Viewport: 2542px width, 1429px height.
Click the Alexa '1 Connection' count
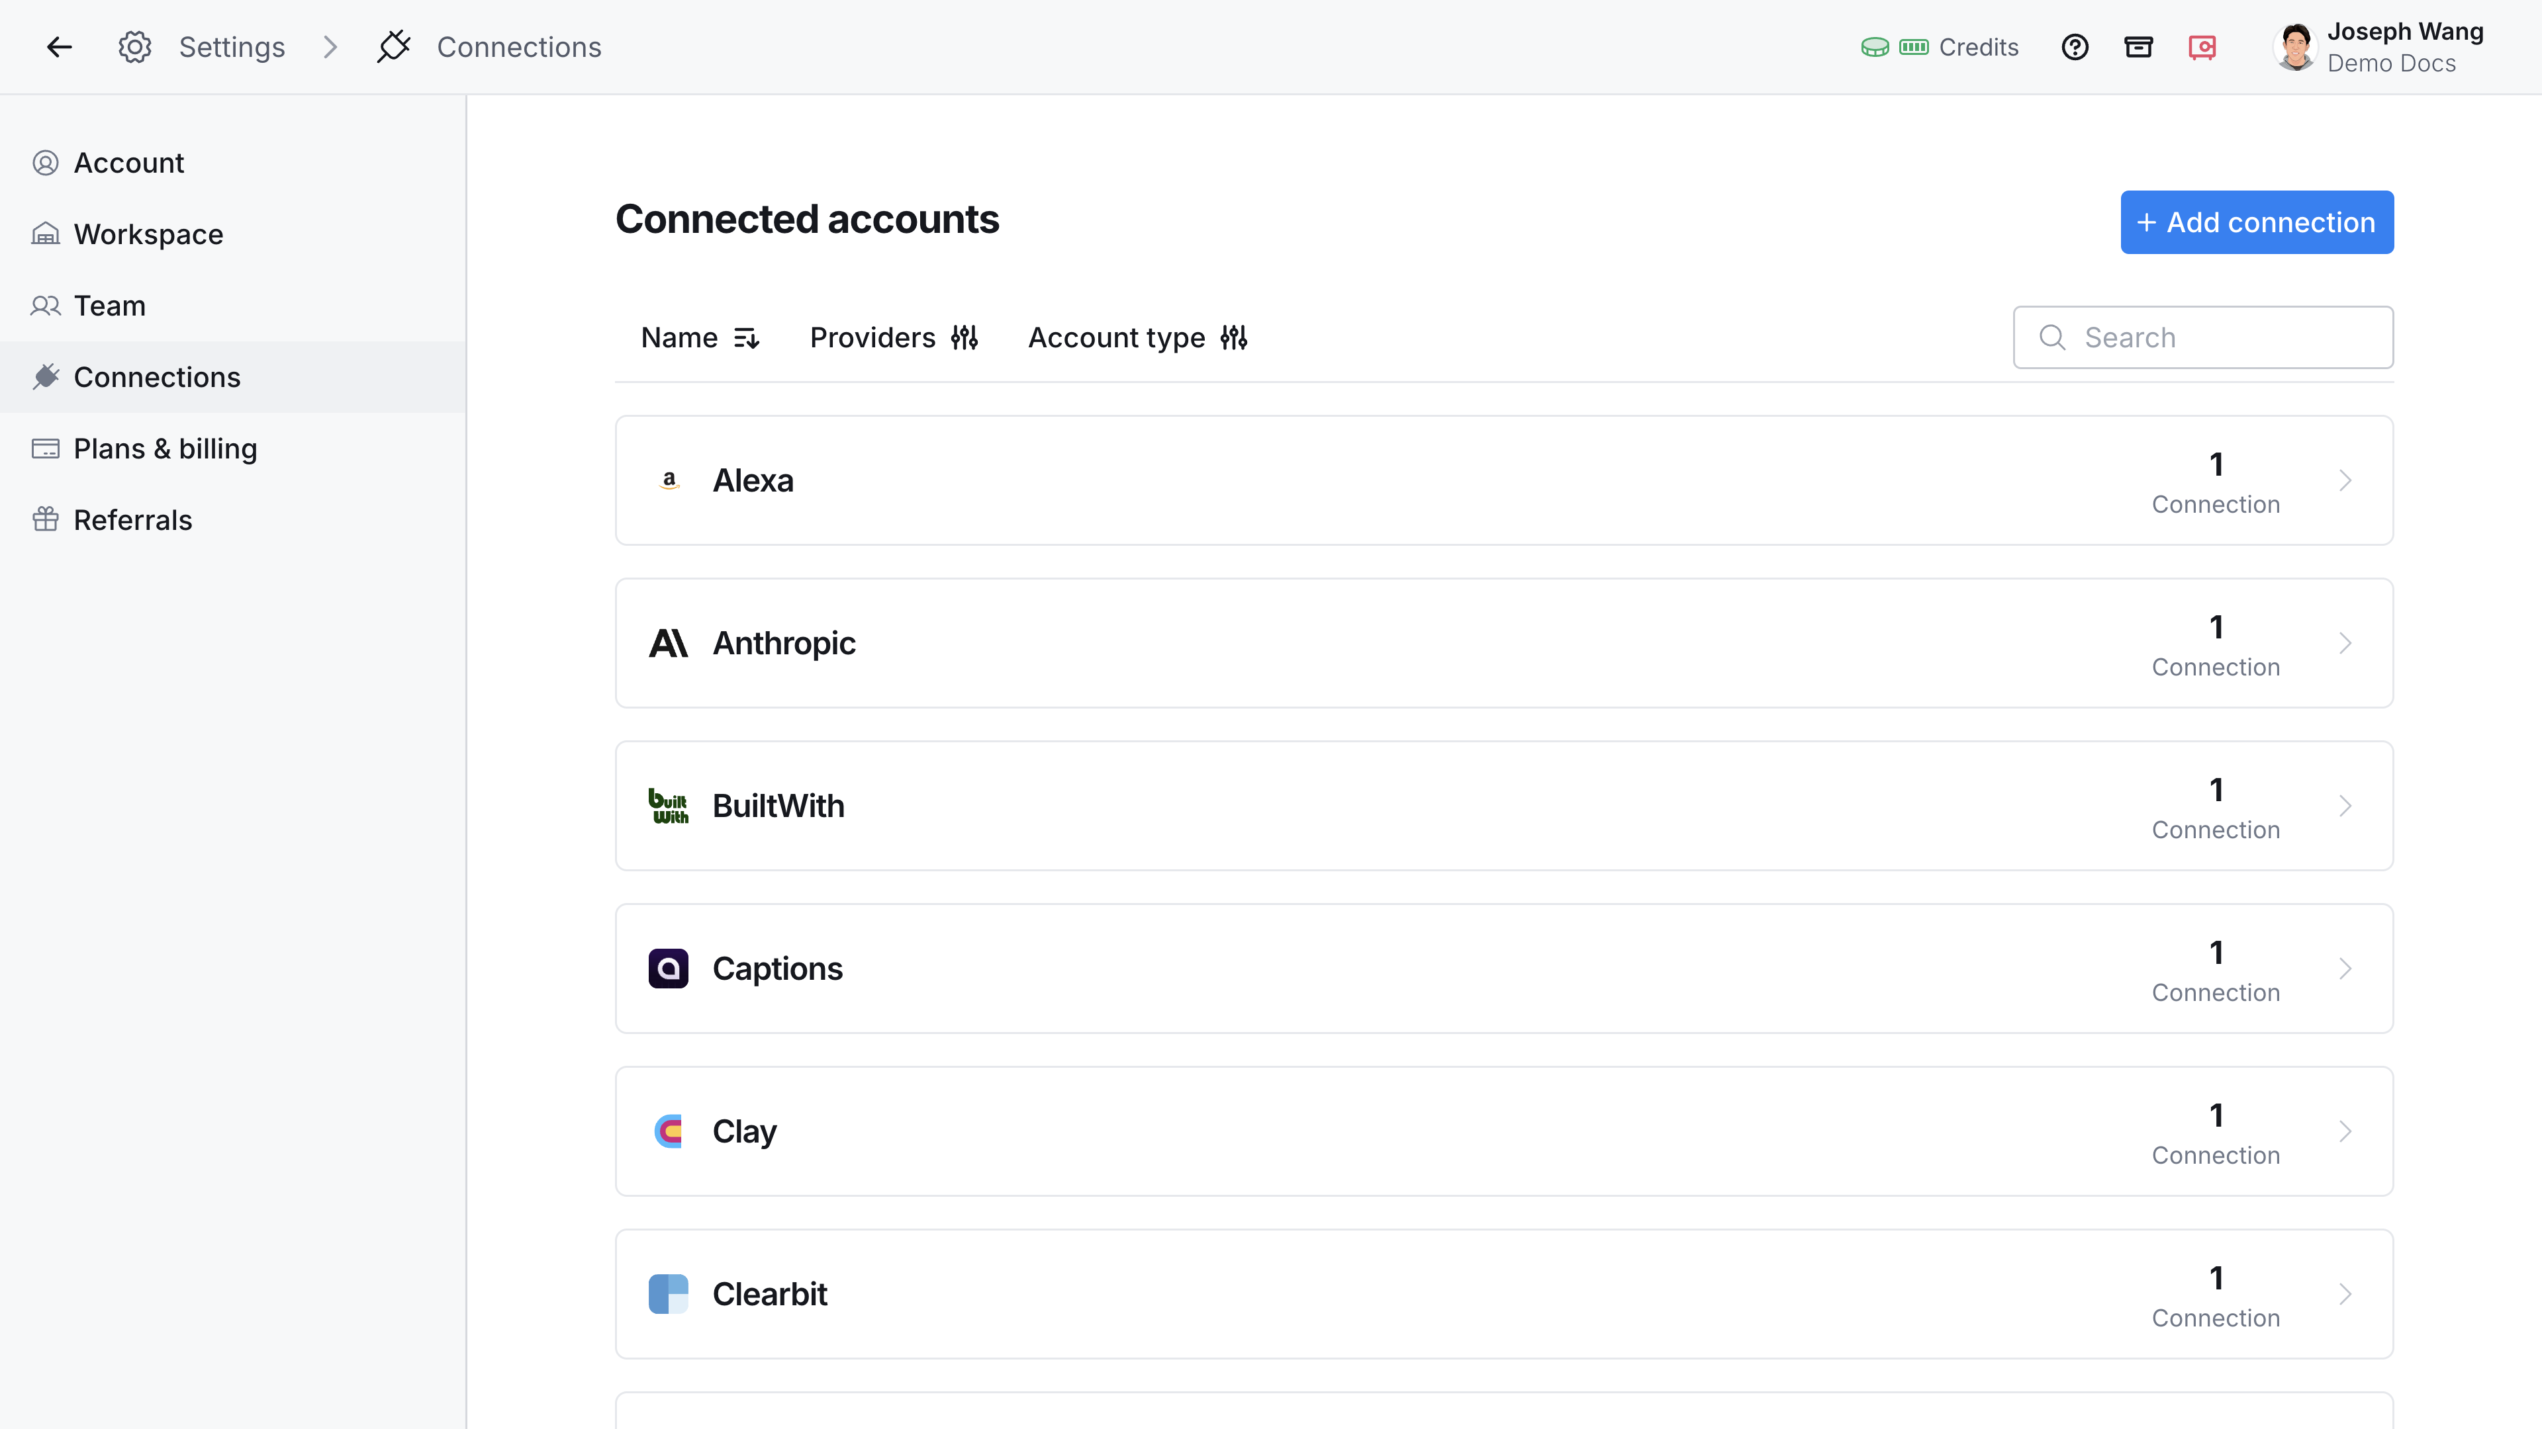pos(2216,482)
